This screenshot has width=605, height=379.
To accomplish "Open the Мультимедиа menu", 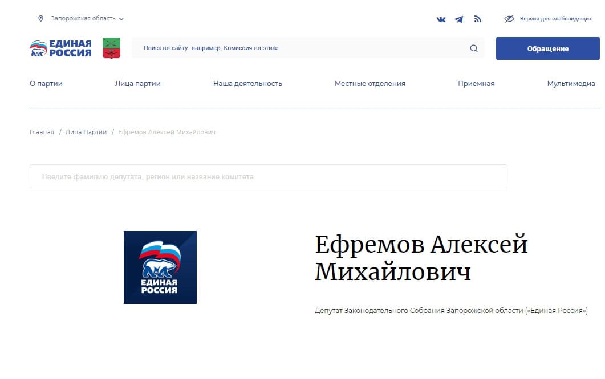I will [x=571, y=83].
